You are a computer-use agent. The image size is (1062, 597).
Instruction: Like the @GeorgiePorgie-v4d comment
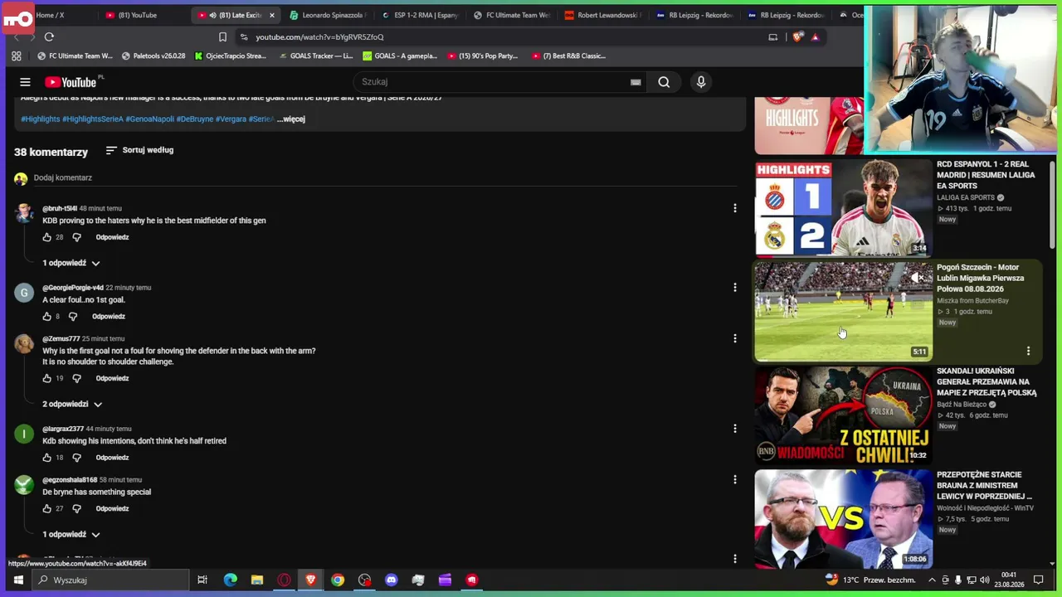tap(47, 316)
